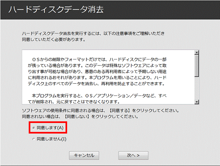Click the line 同意されない場合は、【同意しない】
Viewport: 220px width, 166px height.
80,116
